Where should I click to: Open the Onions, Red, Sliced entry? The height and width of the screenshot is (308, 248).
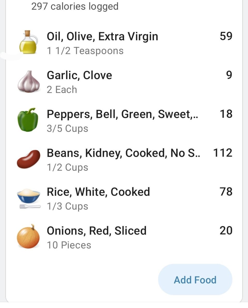[x=125, y=237]
